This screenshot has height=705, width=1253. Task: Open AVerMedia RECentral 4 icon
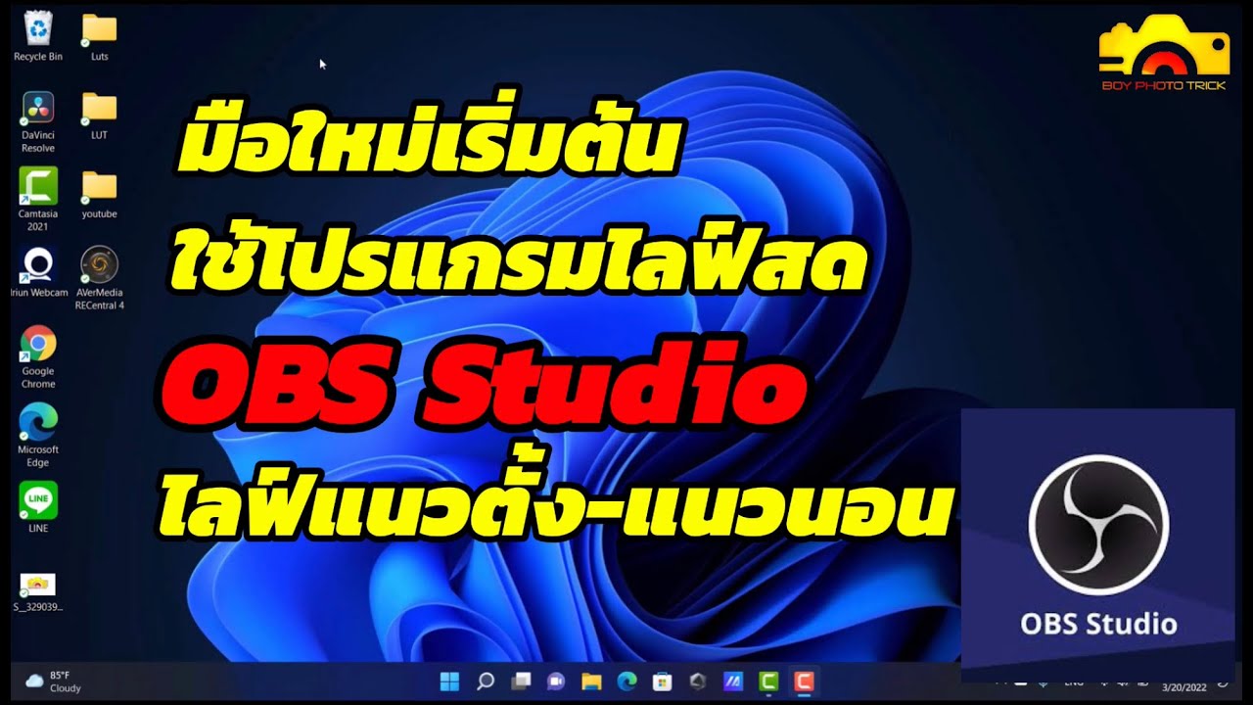[99, 278]
